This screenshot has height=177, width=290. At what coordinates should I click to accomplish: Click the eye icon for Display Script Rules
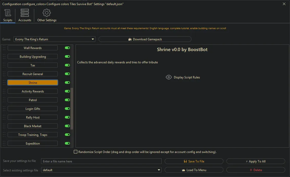(x=169, y=77)
